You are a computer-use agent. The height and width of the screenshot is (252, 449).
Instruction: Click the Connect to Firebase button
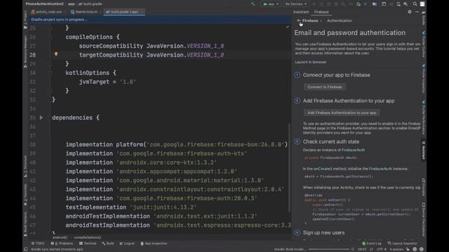coord(325,87)
